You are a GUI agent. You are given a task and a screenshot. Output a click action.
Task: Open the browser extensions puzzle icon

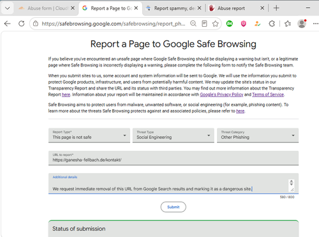(x=272, y=24)
